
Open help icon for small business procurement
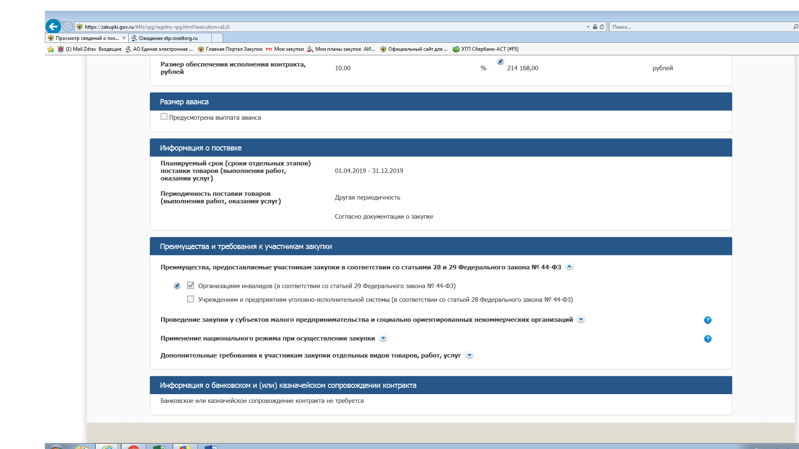pos(707,320)
